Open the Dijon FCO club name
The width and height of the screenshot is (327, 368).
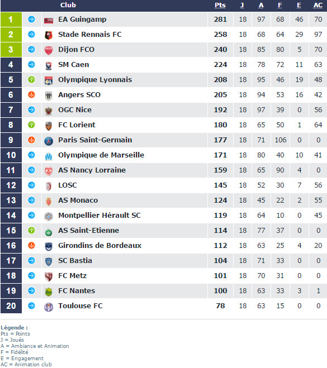[76, 50]
